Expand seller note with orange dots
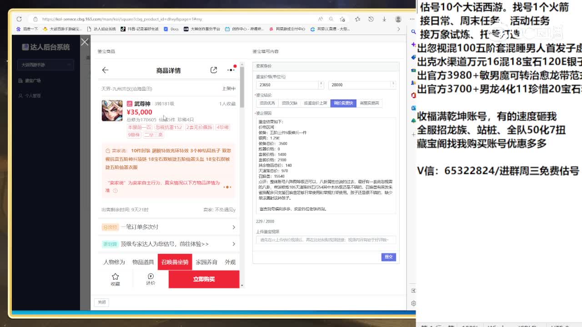The width and height of the screenshot is (582, 327). [227, 187]
